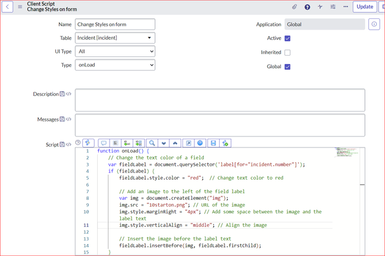The image size is (385, 256).
Task: Uncheck the Global checkbox
Action: click(x=287, y=67)
